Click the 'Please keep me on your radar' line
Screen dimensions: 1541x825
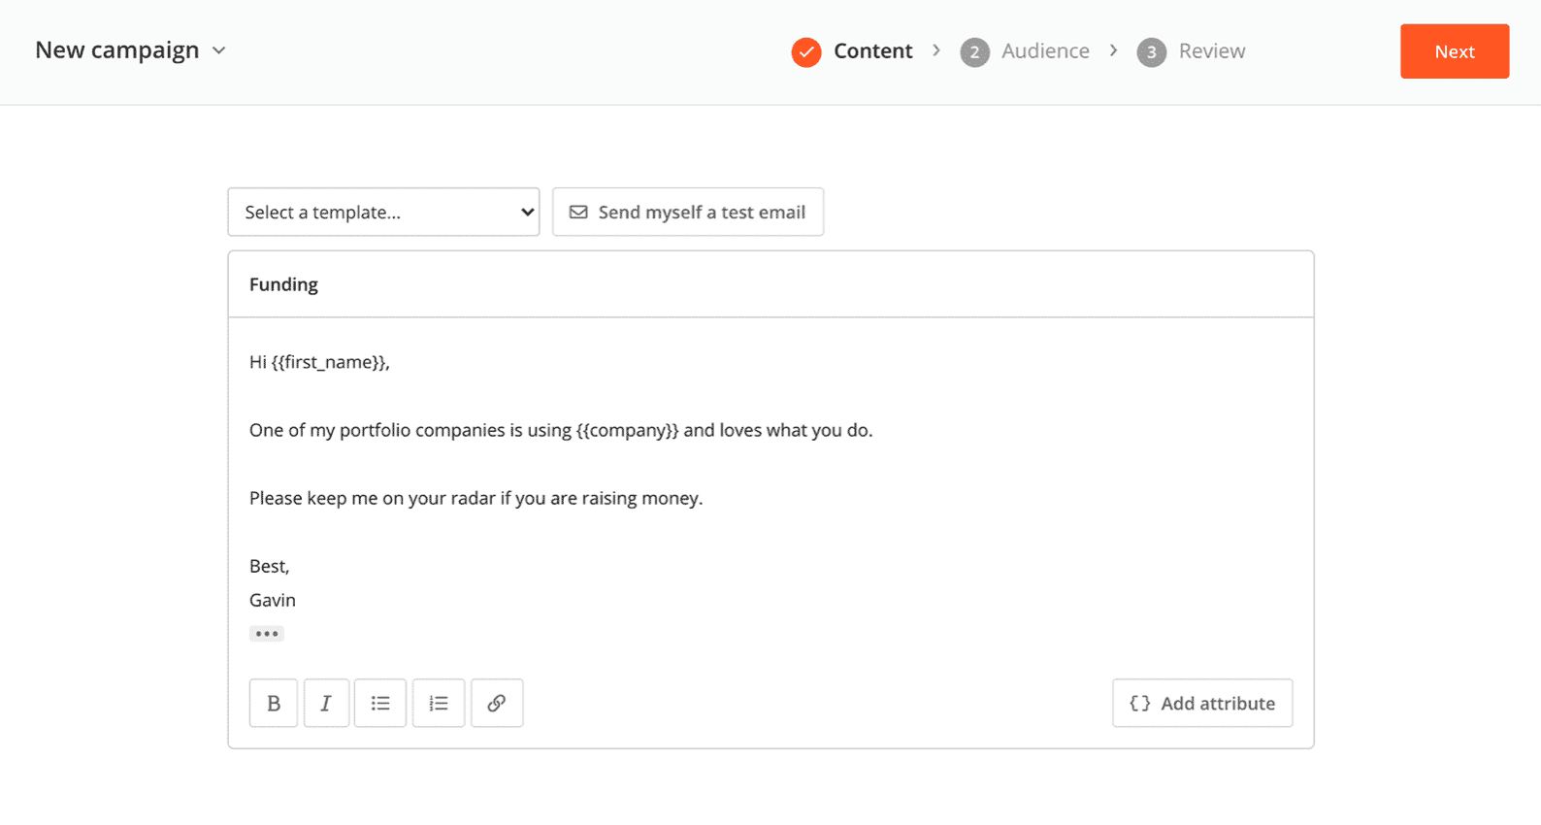[x=475, y=498]
